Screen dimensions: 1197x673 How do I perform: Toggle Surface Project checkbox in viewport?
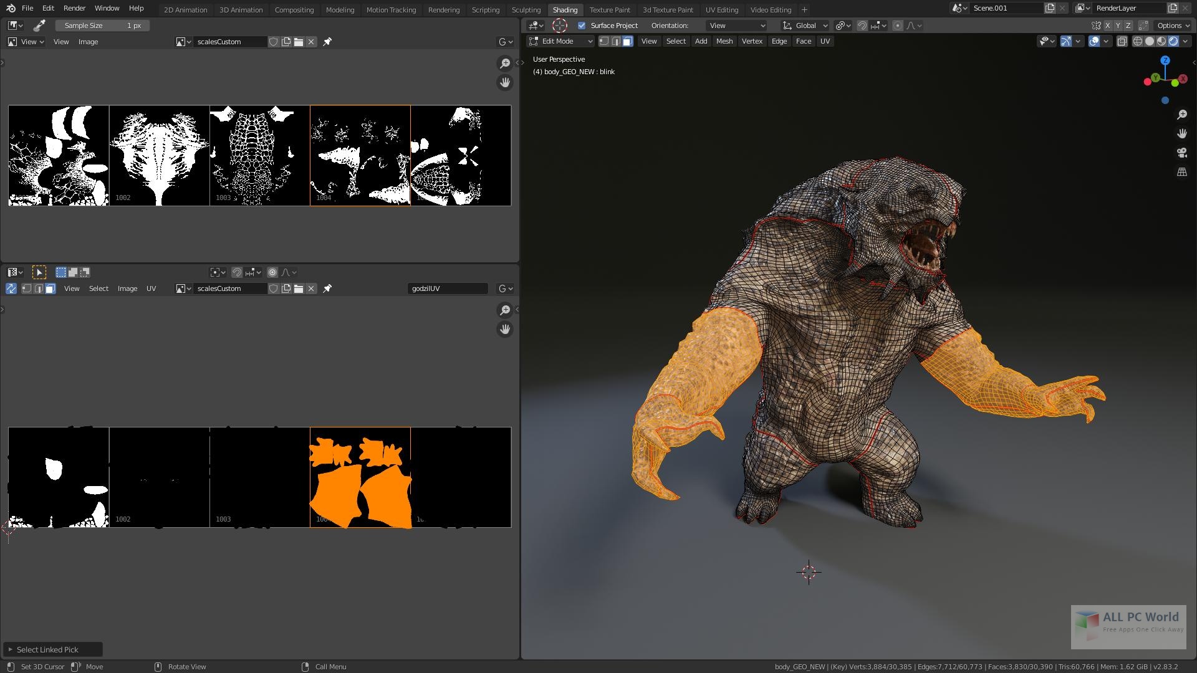pos(581,25)
